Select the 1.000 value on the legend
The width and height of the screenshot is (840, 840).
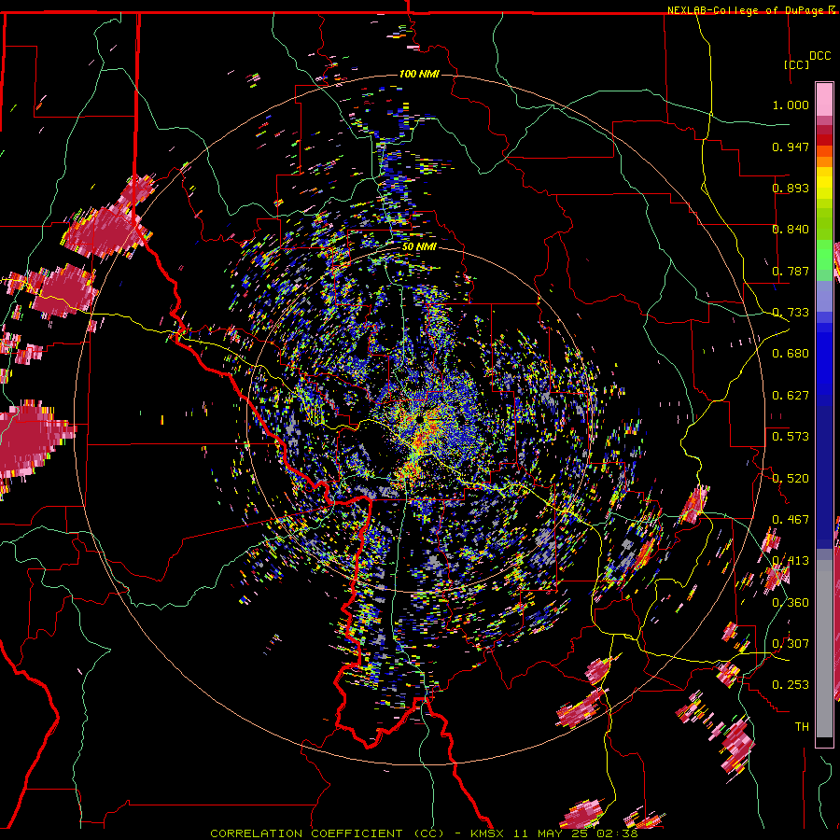pos(791,105)
